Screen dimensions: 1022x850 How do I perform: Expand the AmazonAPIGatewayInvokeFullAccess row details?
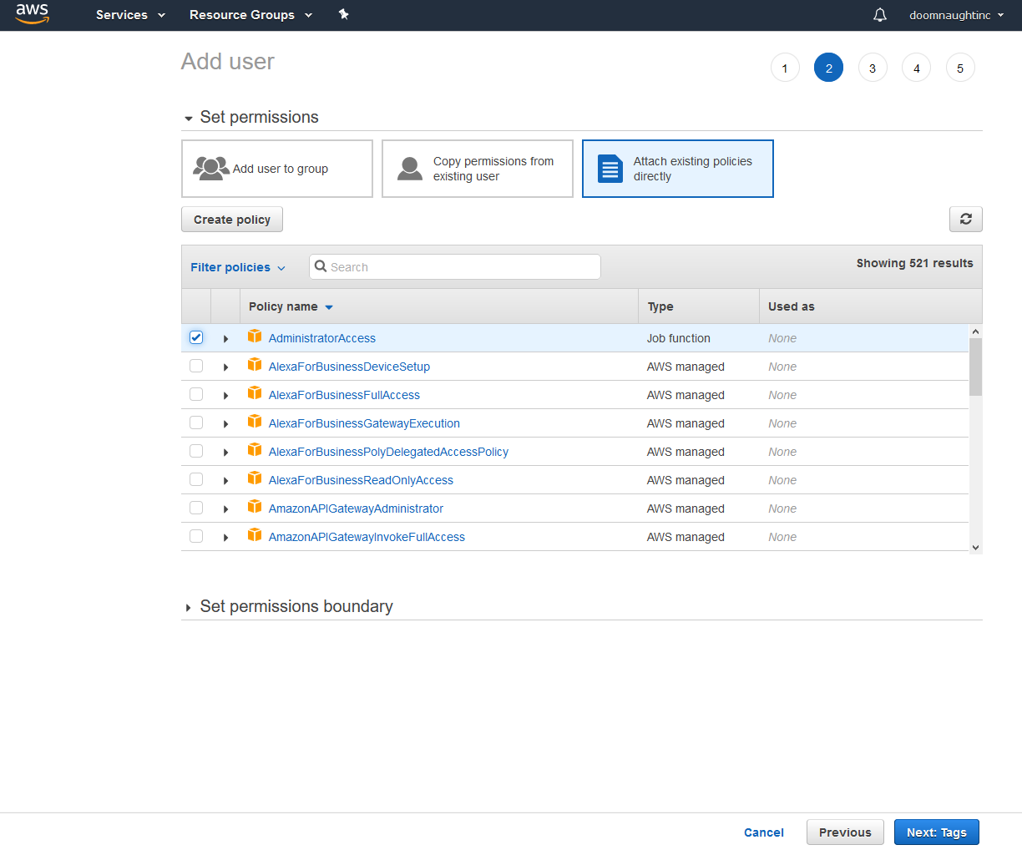pos(225,538)
